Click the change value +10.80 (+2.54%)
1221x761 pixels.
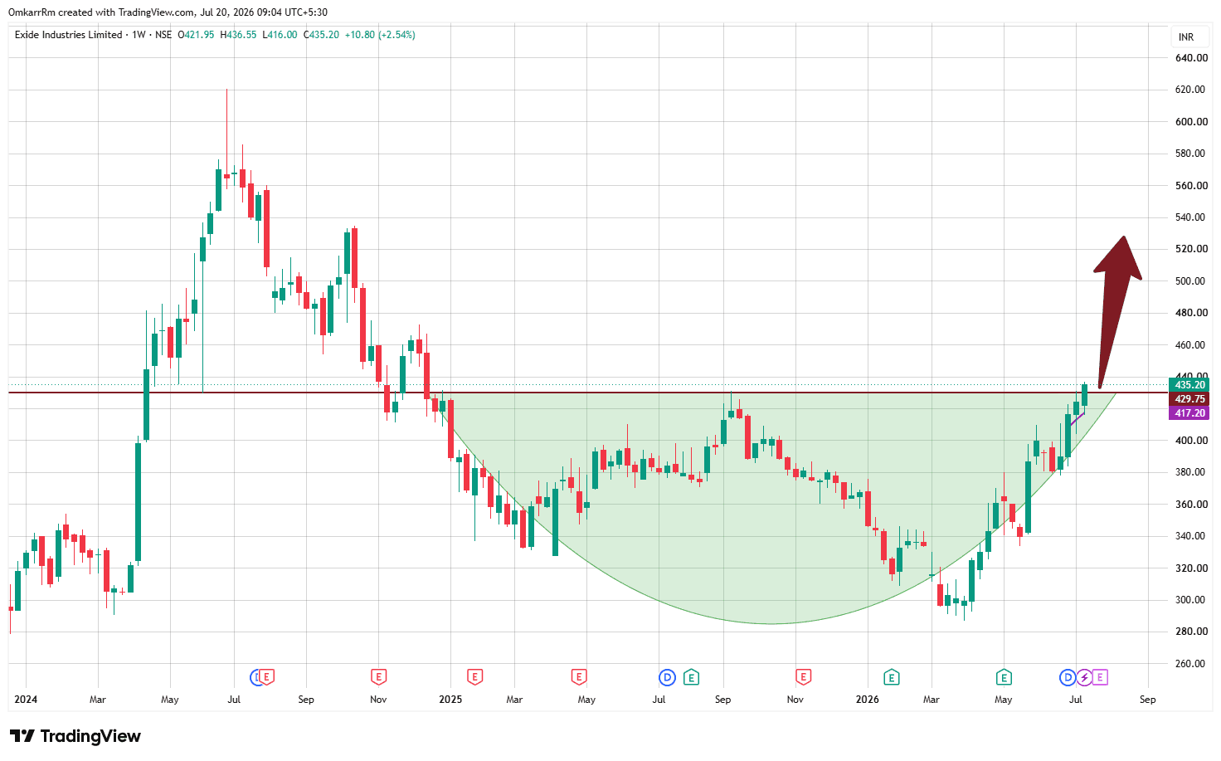[x=381, y=35]
